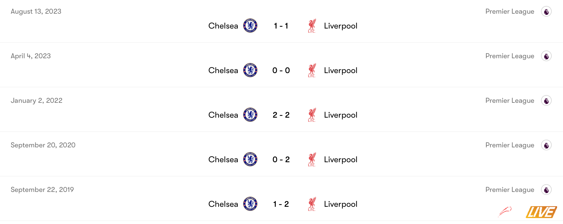The height and width of the screenshot is (224, 563).
Task: Open the 1 - 1 score result
Action: tap(281, 26)
